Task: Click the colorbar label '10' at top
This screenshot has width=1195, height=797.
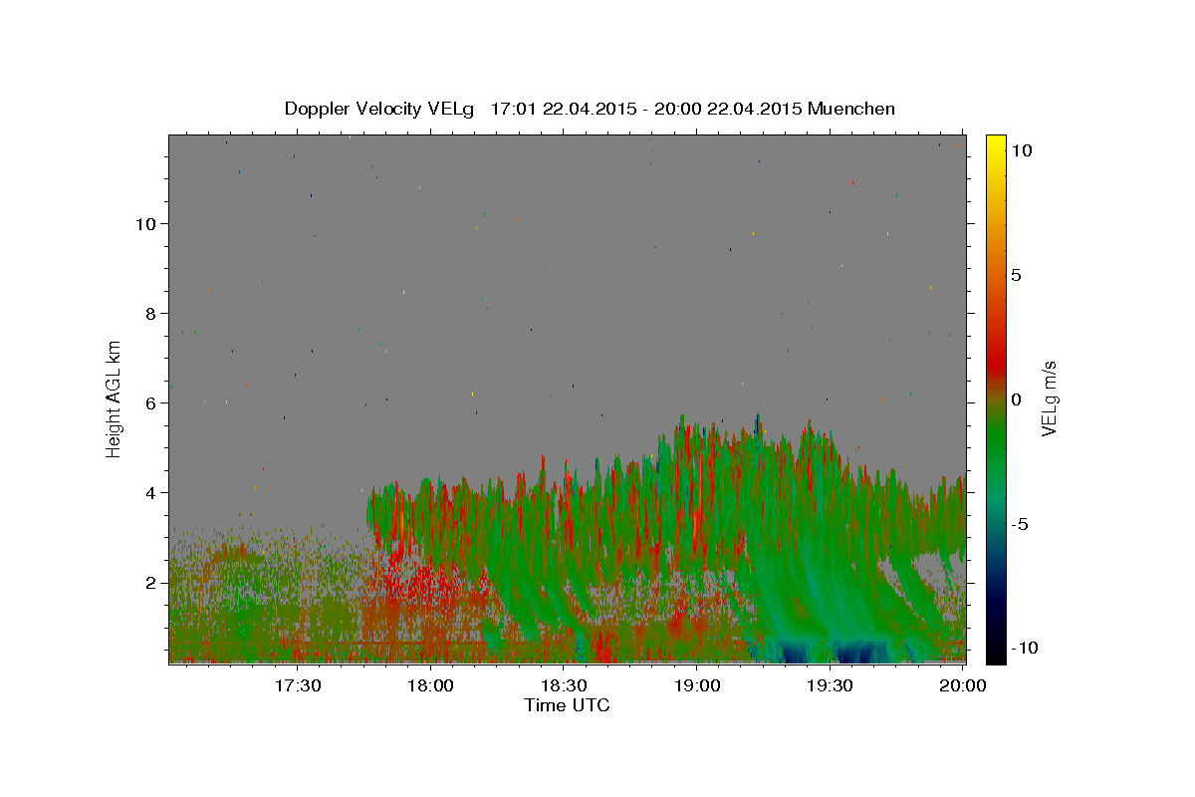Action: click(x=1021, y=150)
